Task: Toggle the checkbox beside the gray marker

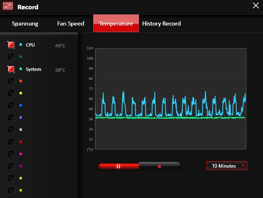Action: [x=11, y=130]
